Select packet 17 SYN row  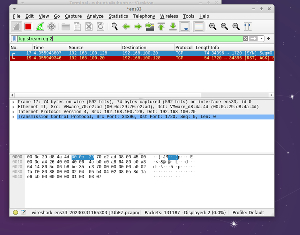point(142,53)
